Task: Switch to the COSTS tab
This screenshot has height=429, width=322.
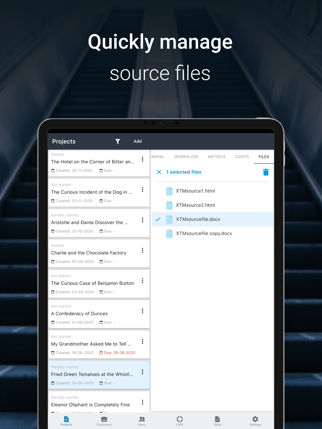Action: click(x=242, y=157)
